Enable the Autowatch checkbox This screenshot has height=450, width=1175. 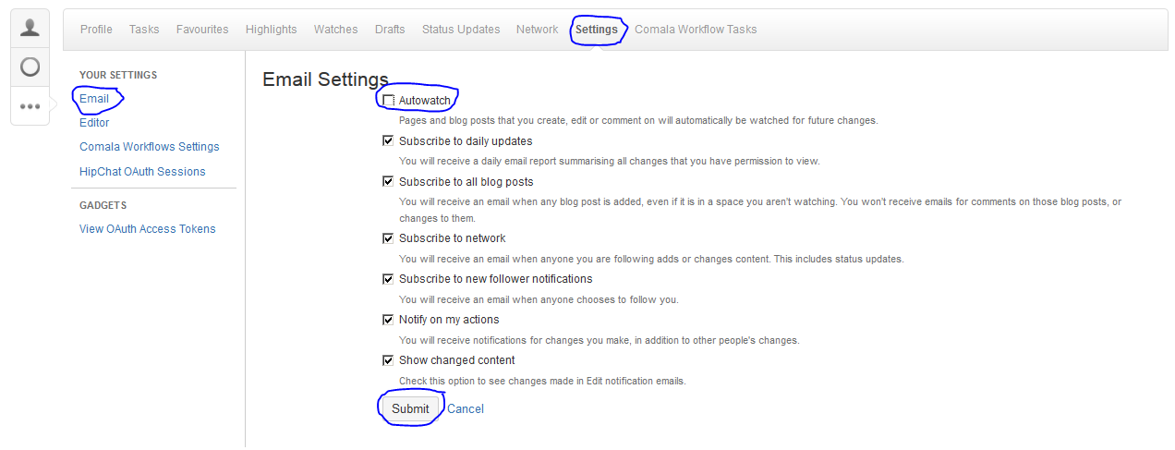pos(388,100)
